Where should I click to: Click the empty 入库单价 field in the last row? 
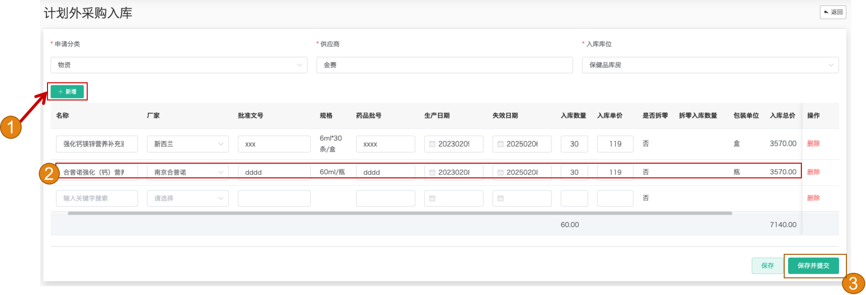[x=615, y=198]
